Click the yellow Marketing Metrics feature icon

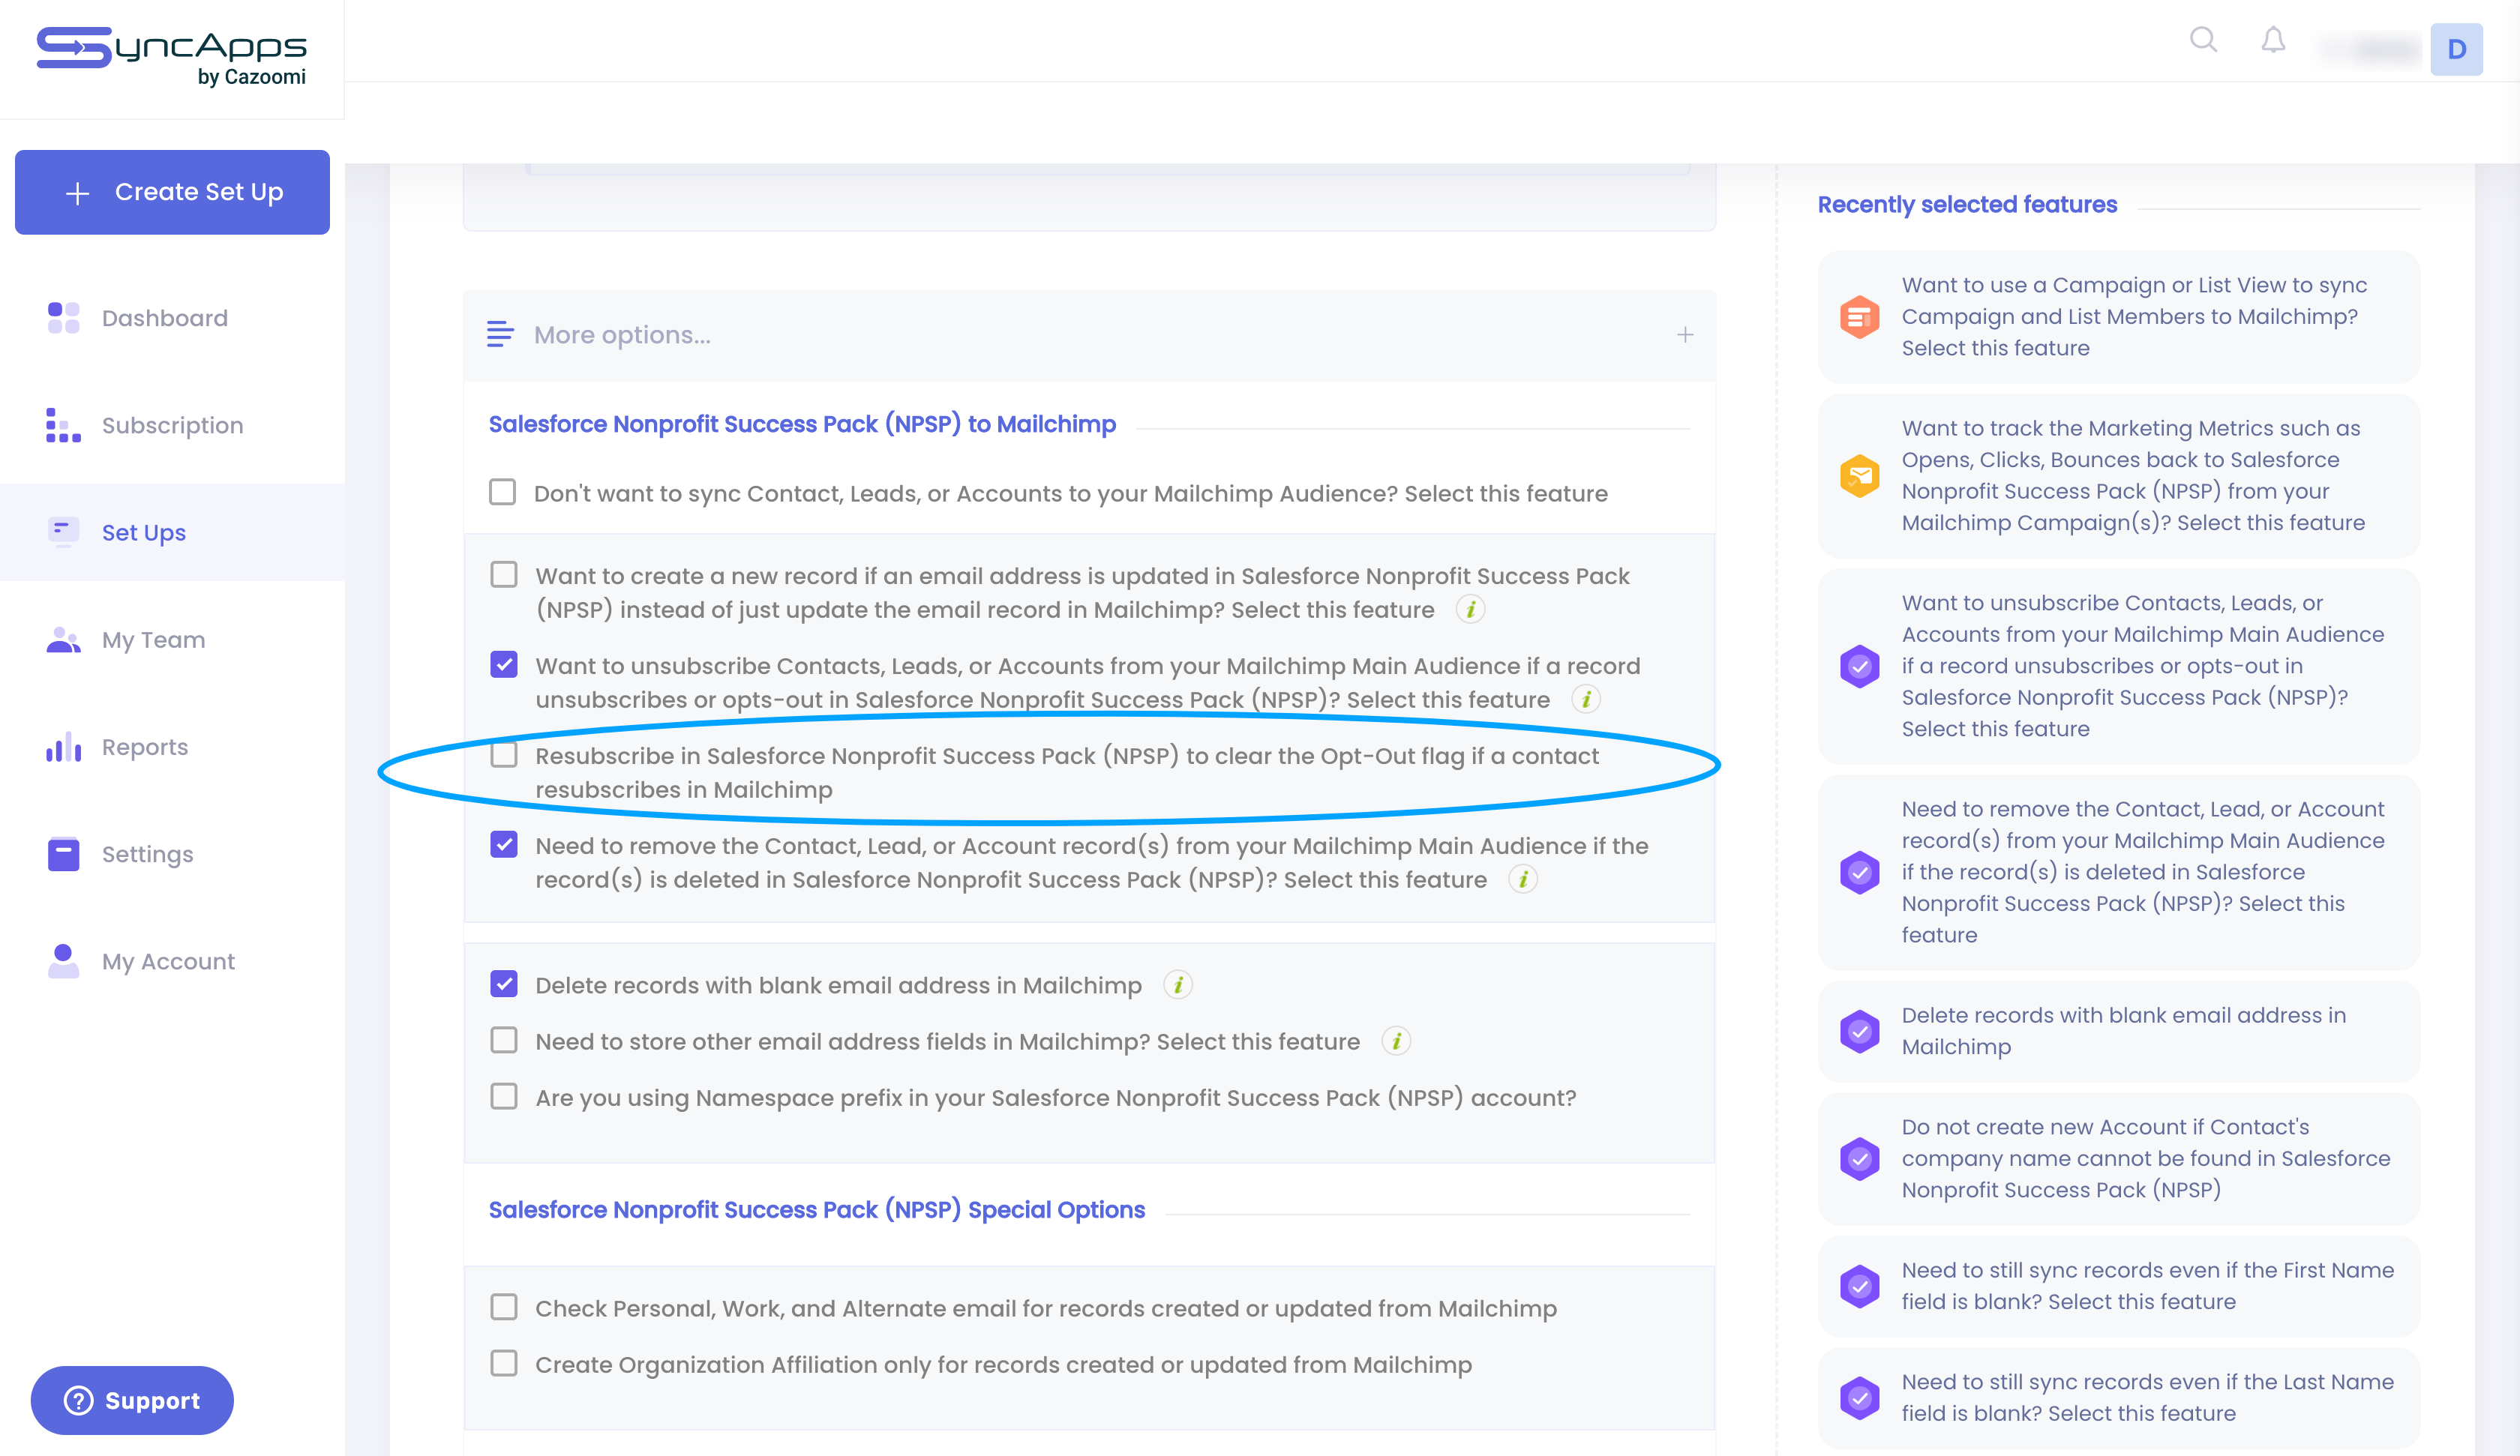[1860, 475]
